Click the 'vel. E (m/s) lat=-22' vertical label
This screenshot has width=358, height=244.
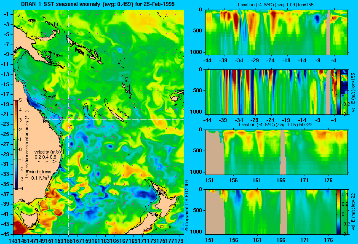(x=353, y=212)
